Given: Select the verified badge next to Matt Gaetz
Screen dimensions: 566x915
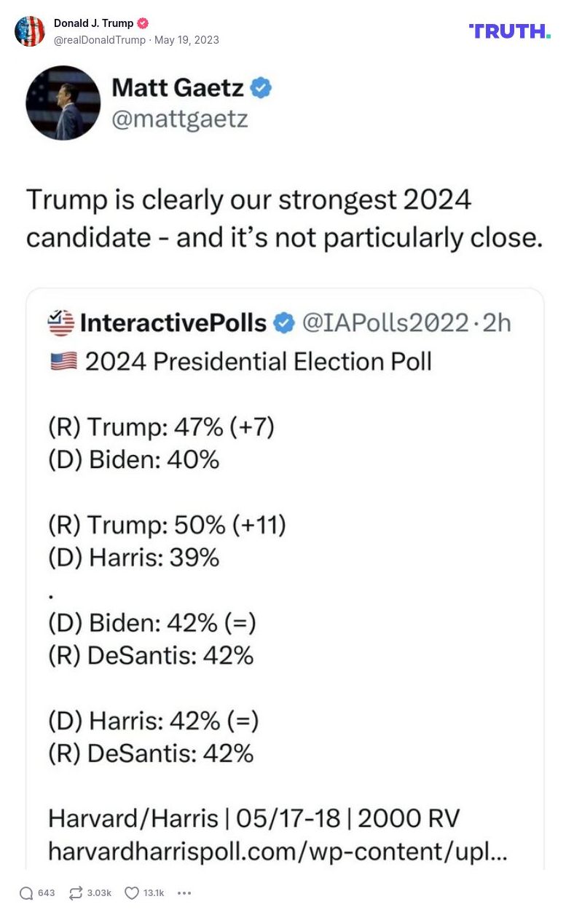Looking at the screenshot, I should [261, 87].
